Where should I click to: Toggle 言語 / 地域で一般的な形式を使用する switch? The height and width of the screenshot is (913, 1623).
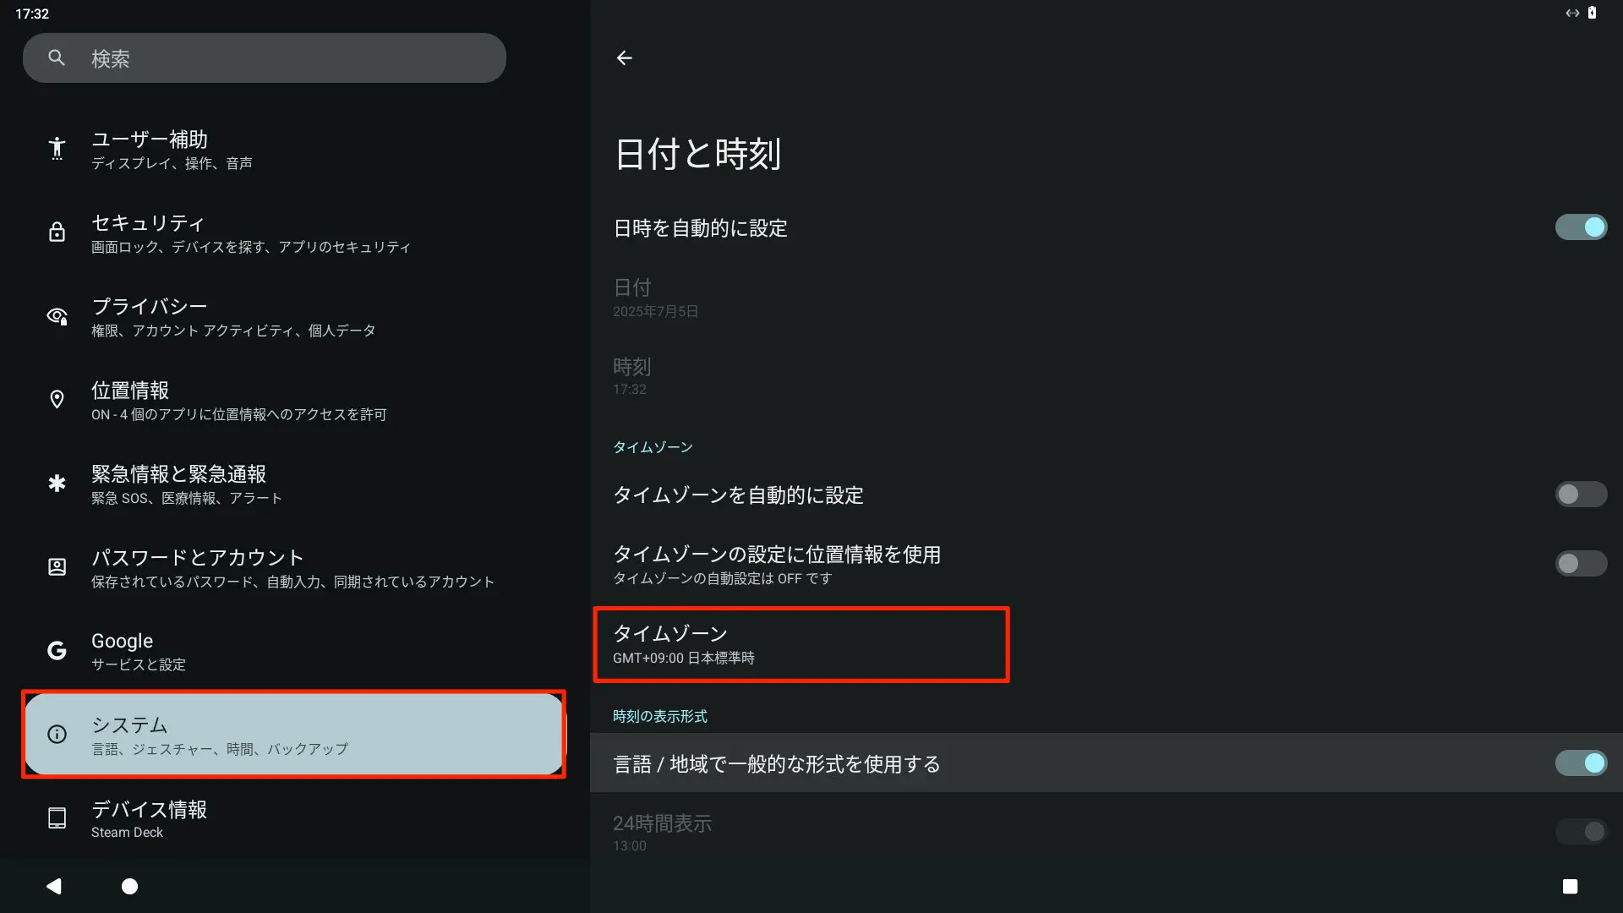coord(1581,763)
